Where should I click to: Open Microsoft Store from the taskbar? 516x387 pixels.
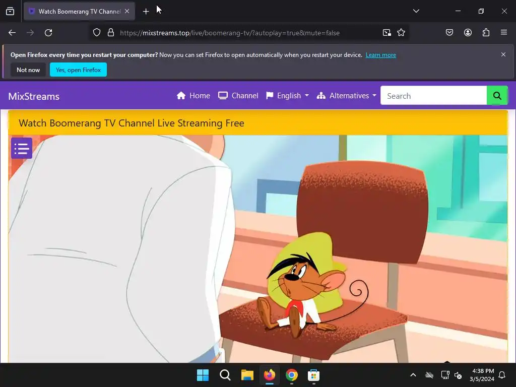click(313, 375)
